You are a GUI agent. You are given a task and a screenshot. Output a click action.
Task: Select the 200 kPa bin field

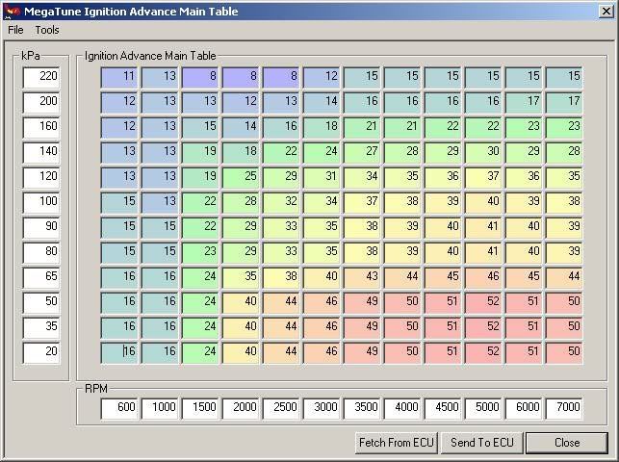41,102
